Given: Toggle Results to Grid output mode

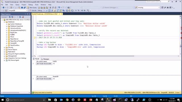Looking at the screenshot, I should pyautogui.click(x=69, y=10).
